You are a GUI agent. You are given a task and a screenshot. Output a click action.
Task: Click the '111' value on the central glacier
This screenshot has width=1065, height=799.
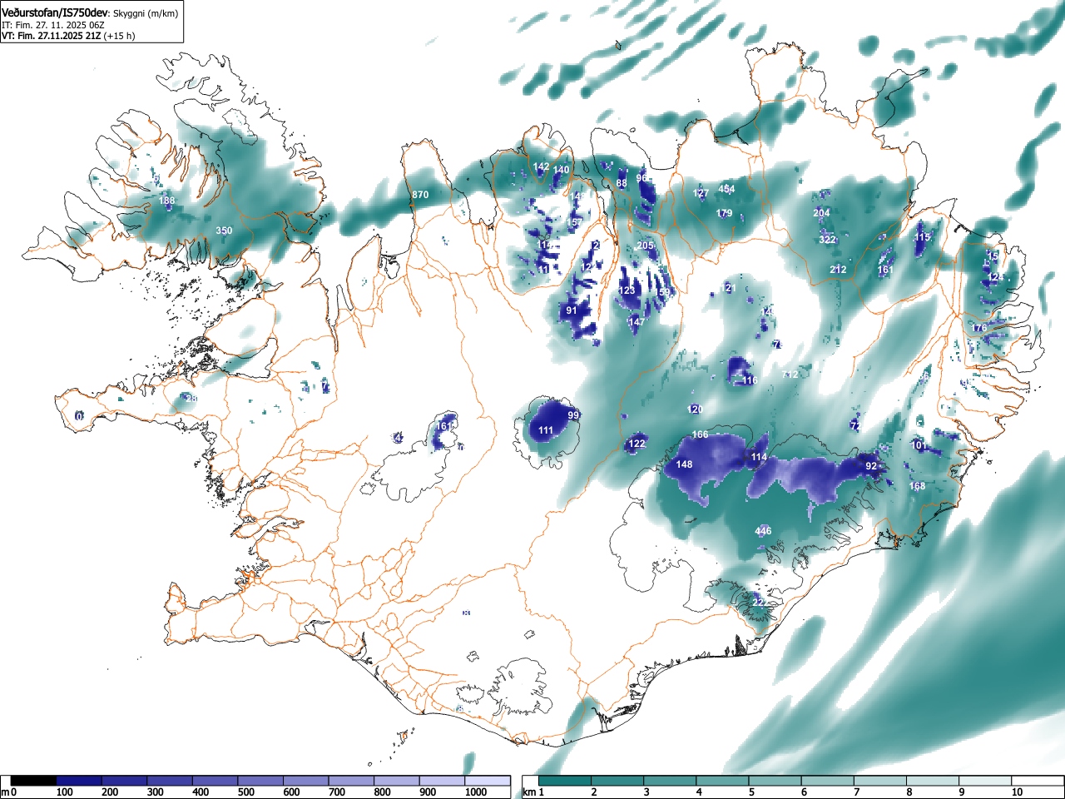[x=546, y=430]
